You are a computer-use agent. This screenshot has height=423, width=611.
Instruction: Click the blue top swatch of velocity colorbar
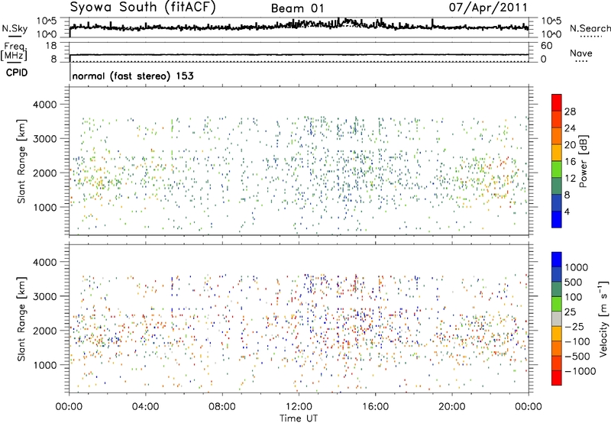click(557, 260)
